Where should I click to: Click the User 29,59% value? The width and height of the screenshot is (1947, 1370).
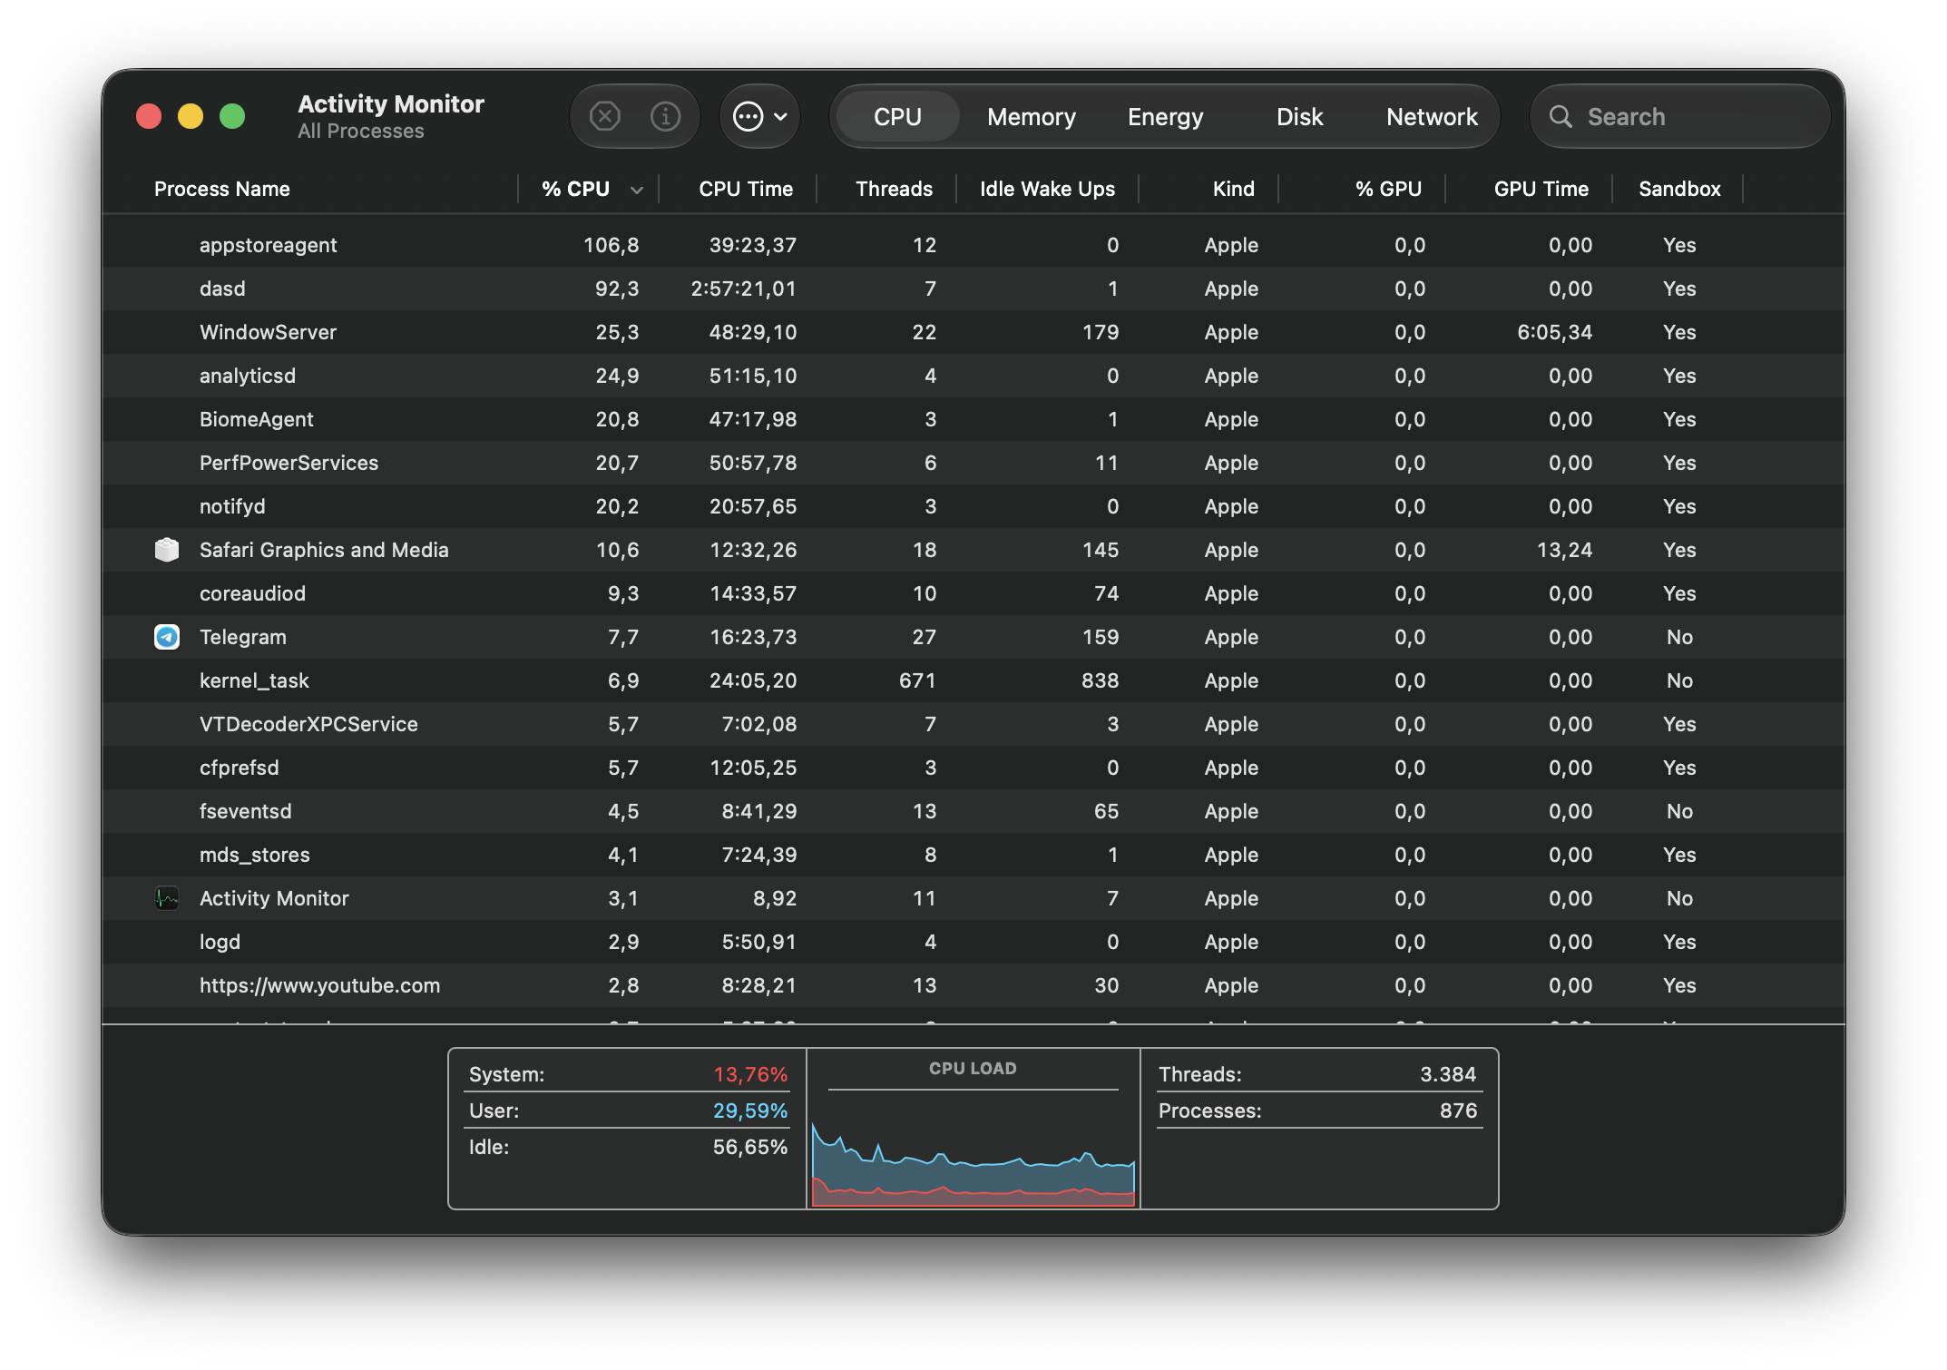tap(750, 1111)
